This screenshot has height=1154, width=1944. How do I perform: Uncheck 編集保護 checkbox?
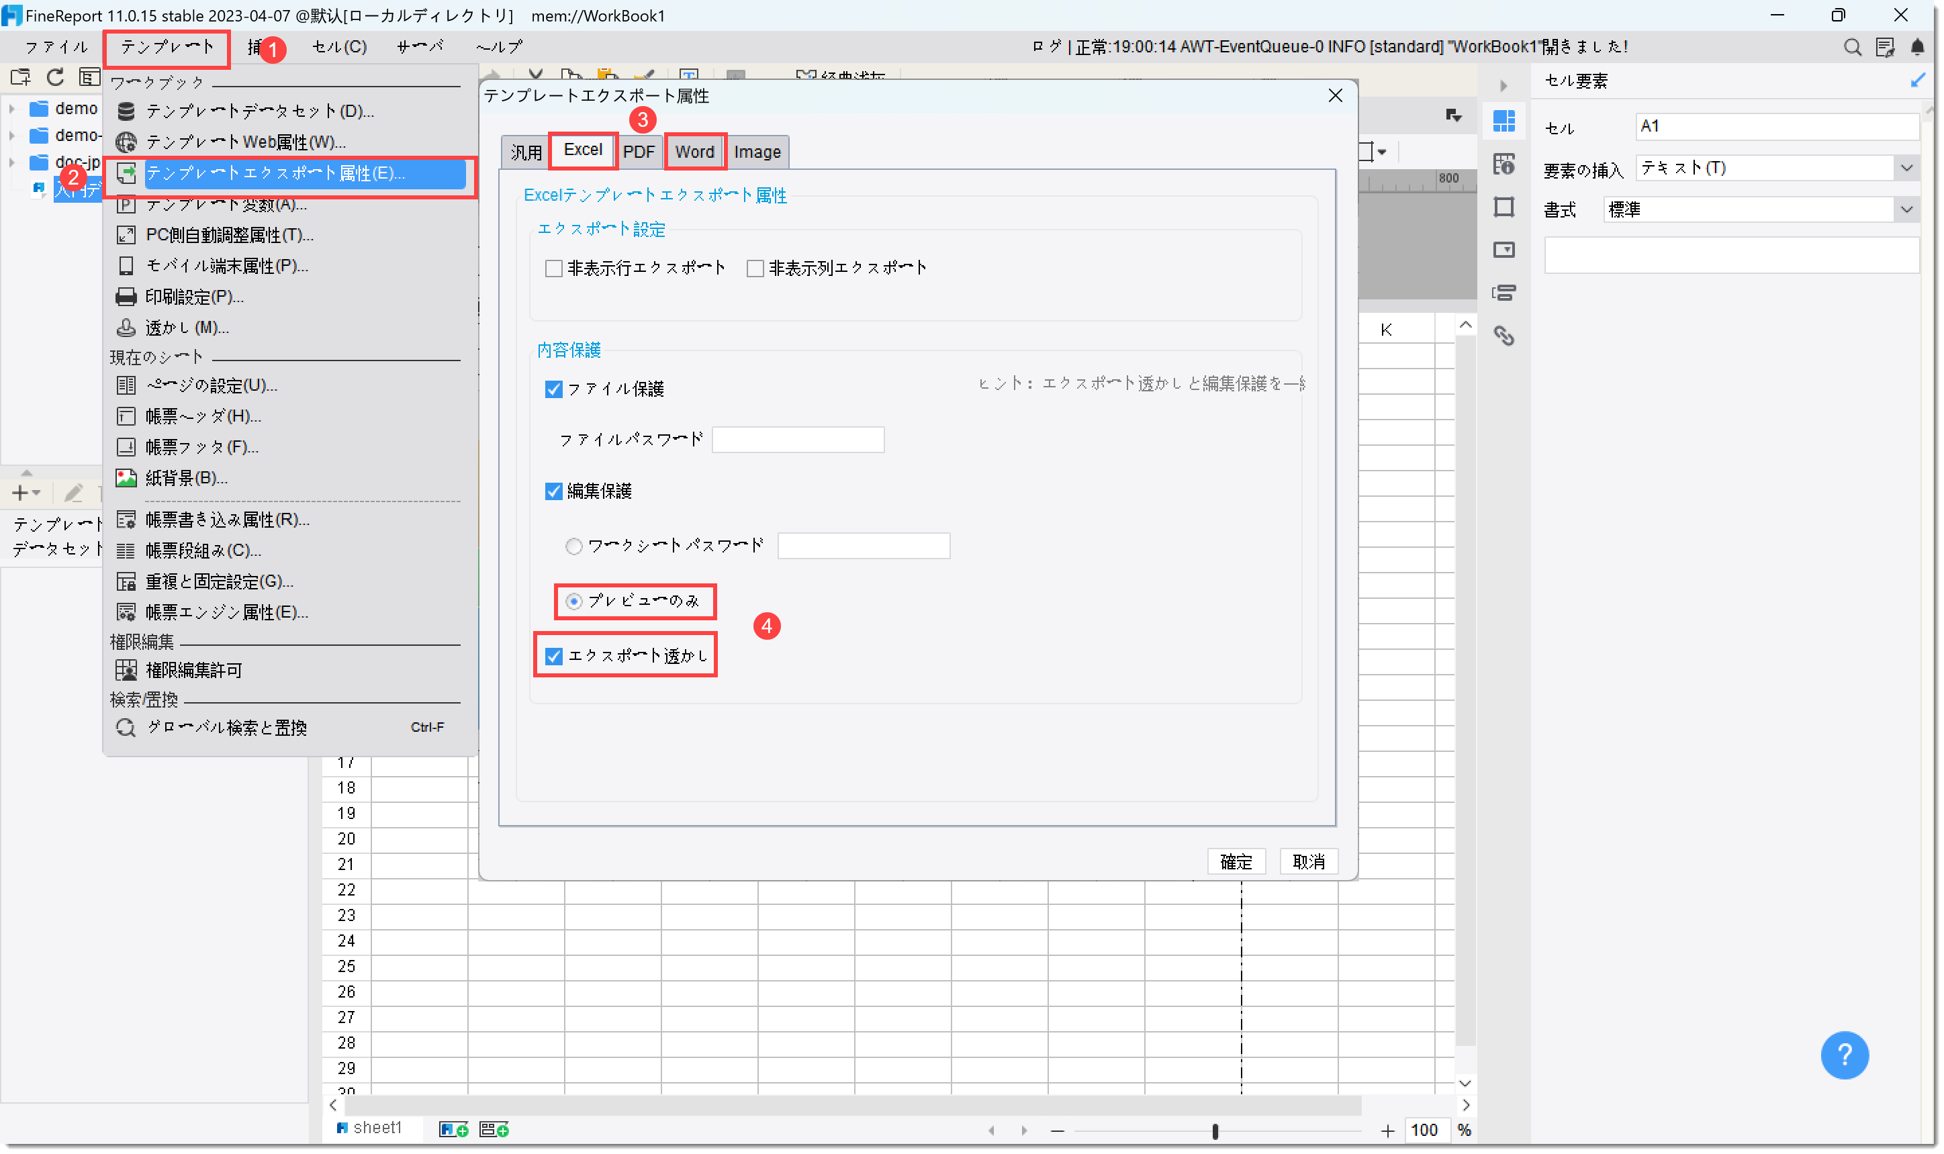click(x=553, y=491)
